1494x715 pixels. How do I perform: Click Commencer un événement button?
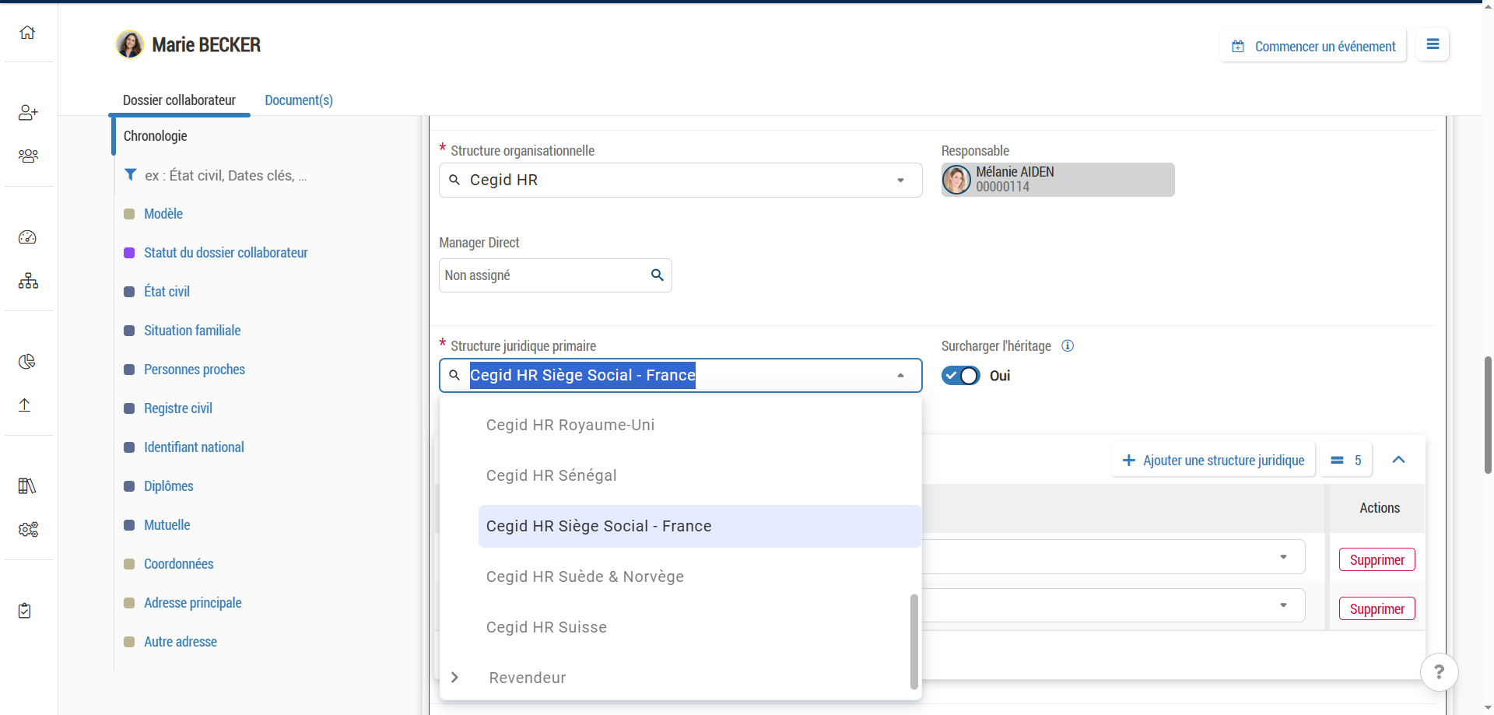(1313, 47)
